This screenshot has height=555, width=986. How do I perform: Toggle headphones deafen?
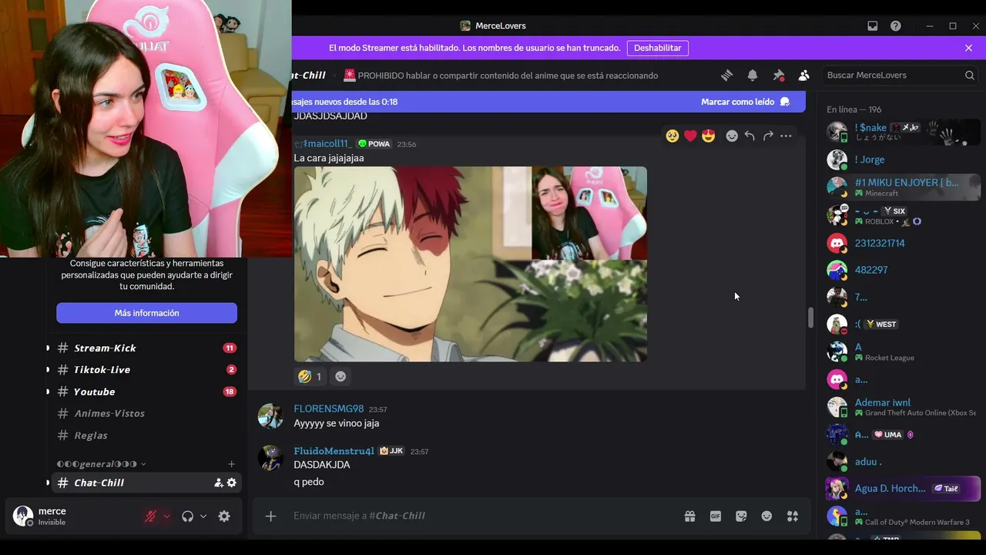coord(187,516)
